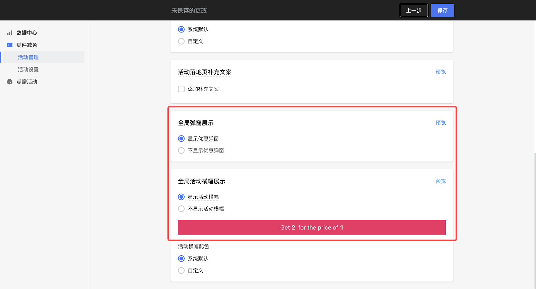Select 不显示活动横幅 radio option
This screenshot has width=536, height=289.
[181, 209]
